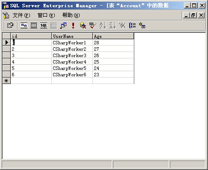This screenshot has height=170, width=208.
Task: Open the 帮助(H) menu
Action: tap(71, 15)
